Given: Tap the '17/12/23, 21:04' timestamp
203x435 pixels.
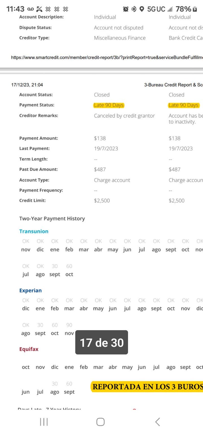Looking at the screenshot, I should point(27,85).
